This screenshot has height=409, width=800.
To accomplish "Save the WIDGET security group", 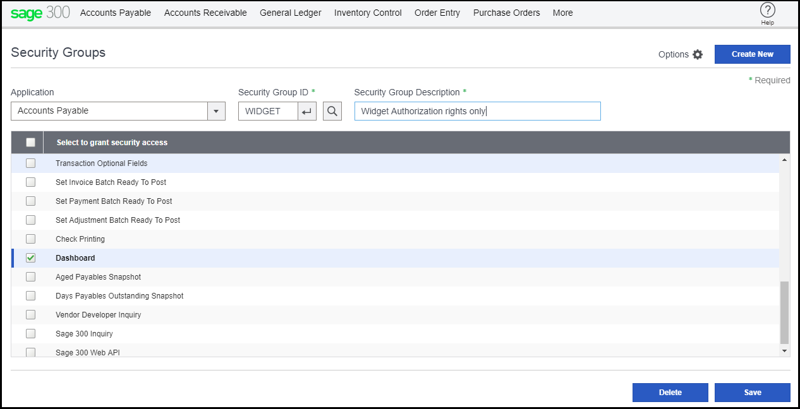I will (x=752, y=392).
